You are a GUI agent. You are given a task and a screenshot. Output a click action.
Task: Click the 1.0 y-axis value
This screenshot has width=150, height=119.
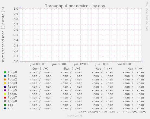(16, 9)
